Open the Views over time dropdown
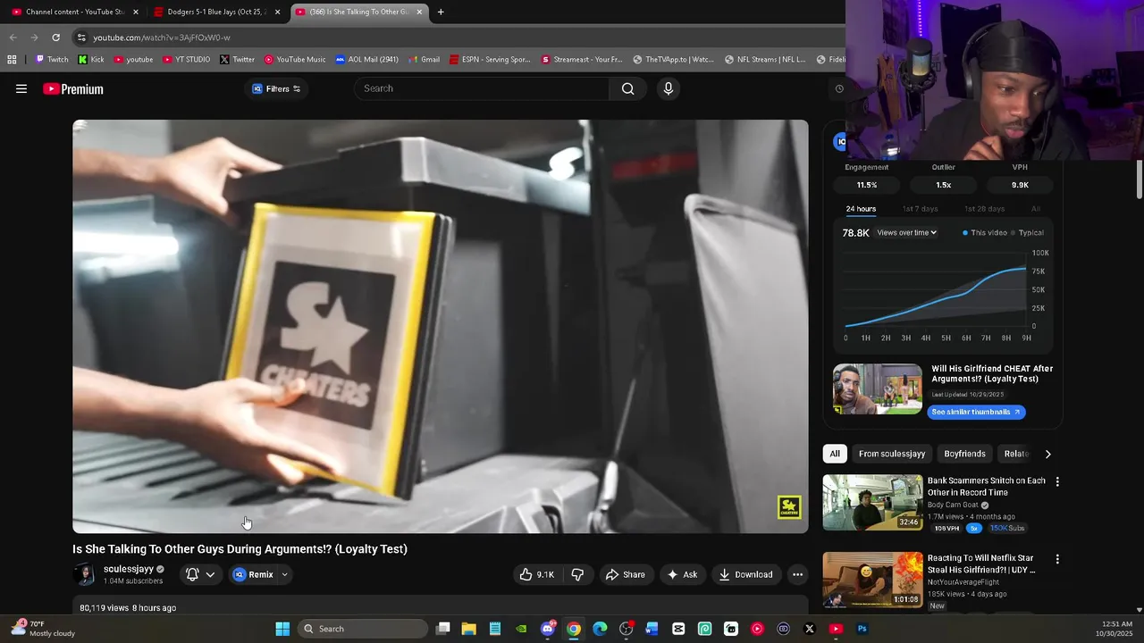Viewport: 1144px width, 643px height. tap(906, 233)
